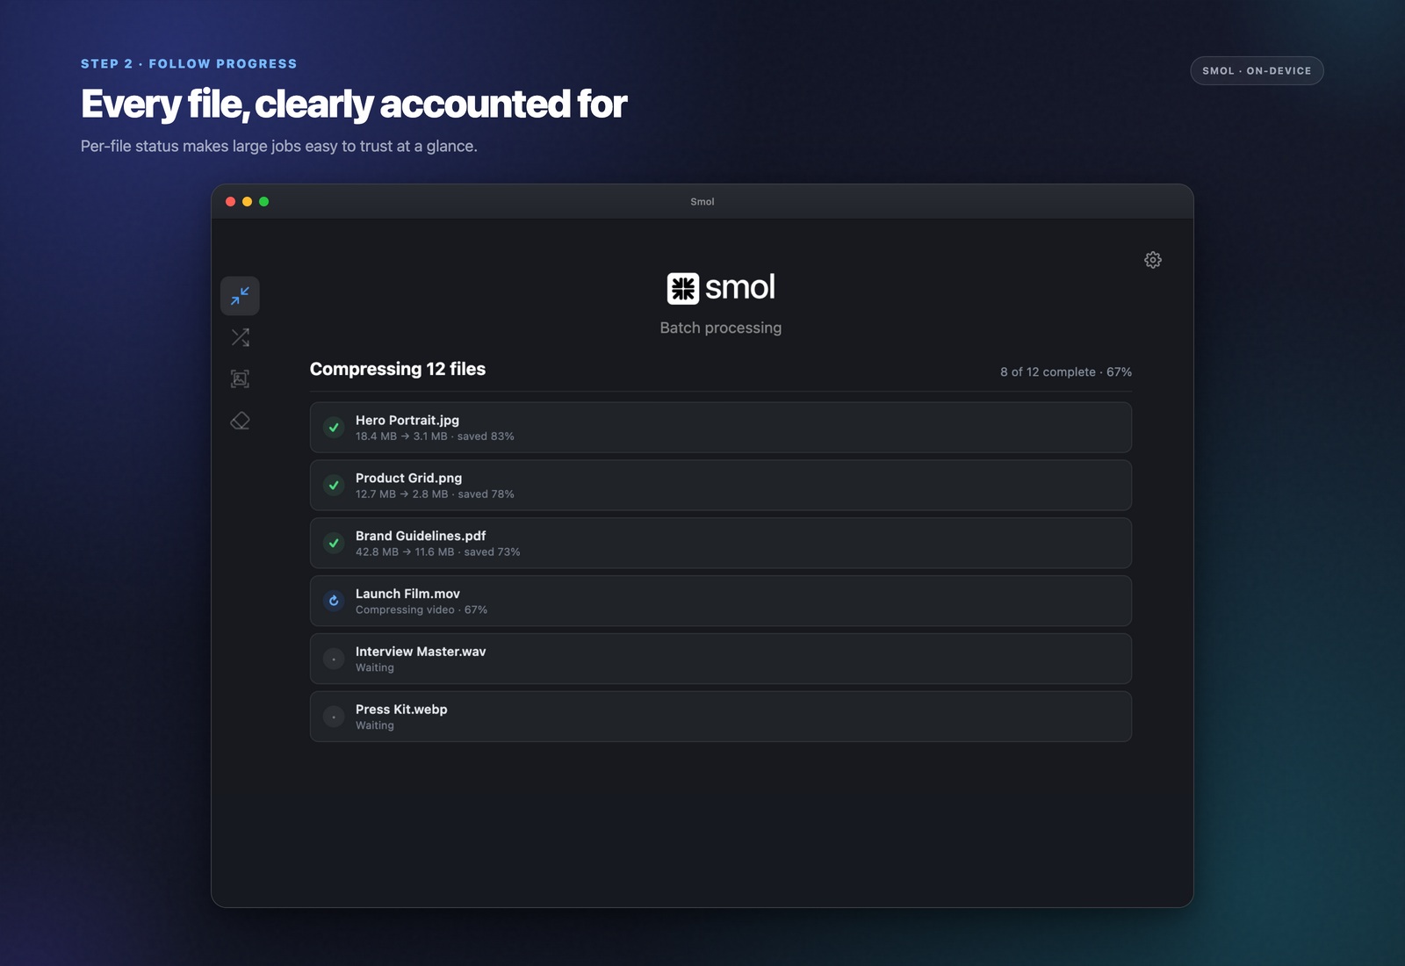Click the 'Compressing video · 67%' status text

pos(421,610)
